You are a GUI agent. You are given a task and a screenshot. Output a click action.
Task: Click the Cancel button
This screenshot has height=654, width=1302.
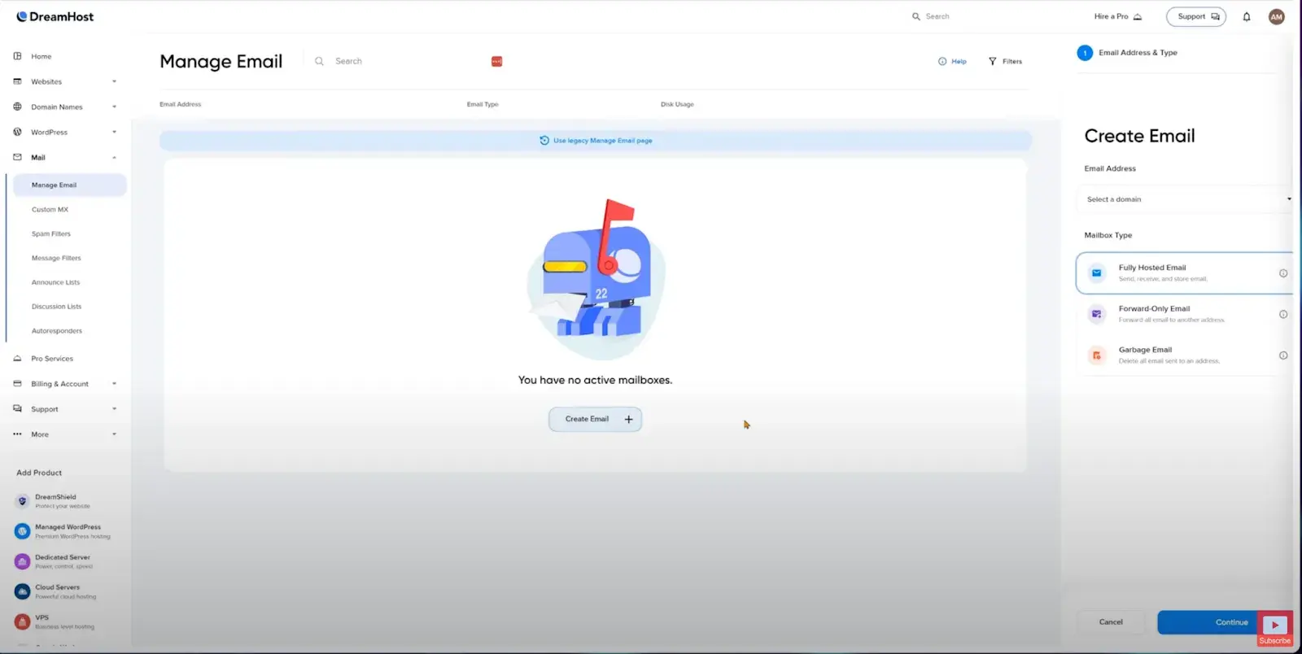(1111, 622)
